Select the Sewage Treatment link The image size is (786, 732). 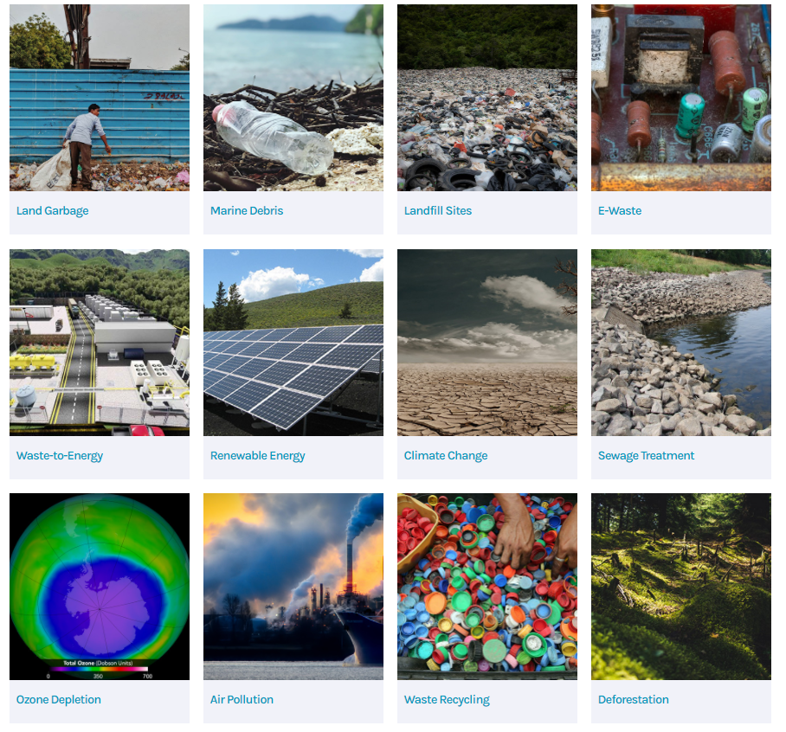click(x=646, y=456)
